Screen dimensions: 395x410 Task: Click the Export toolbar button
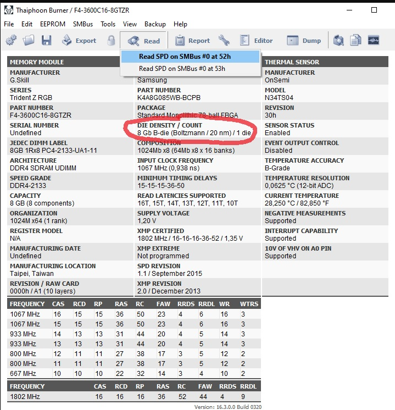(x=79, y=41)
